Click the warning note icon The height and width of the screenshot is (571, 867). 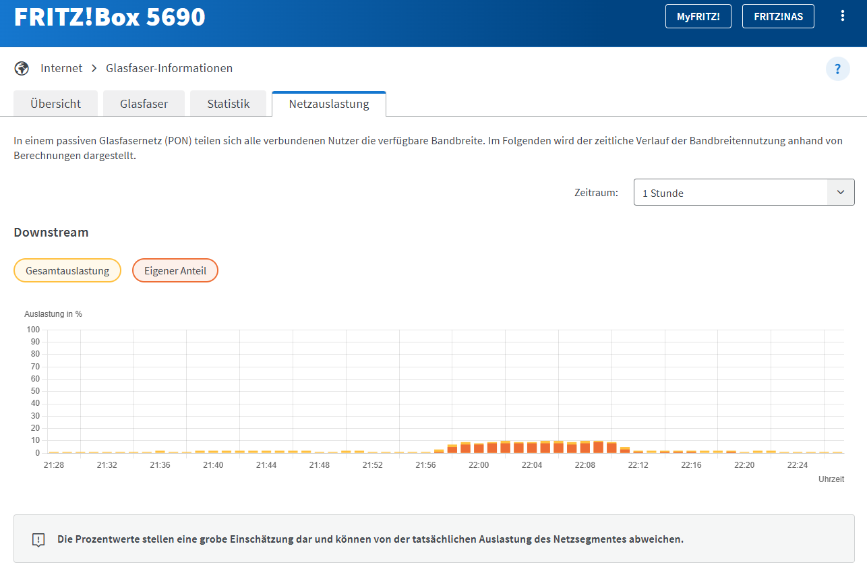point(38,539)
